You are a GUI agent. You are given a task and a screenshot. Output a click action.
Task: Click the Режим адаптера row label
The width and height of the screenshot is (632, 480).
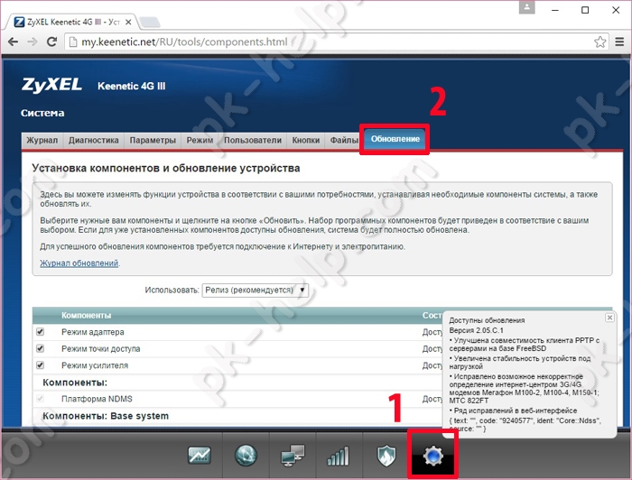93,332
